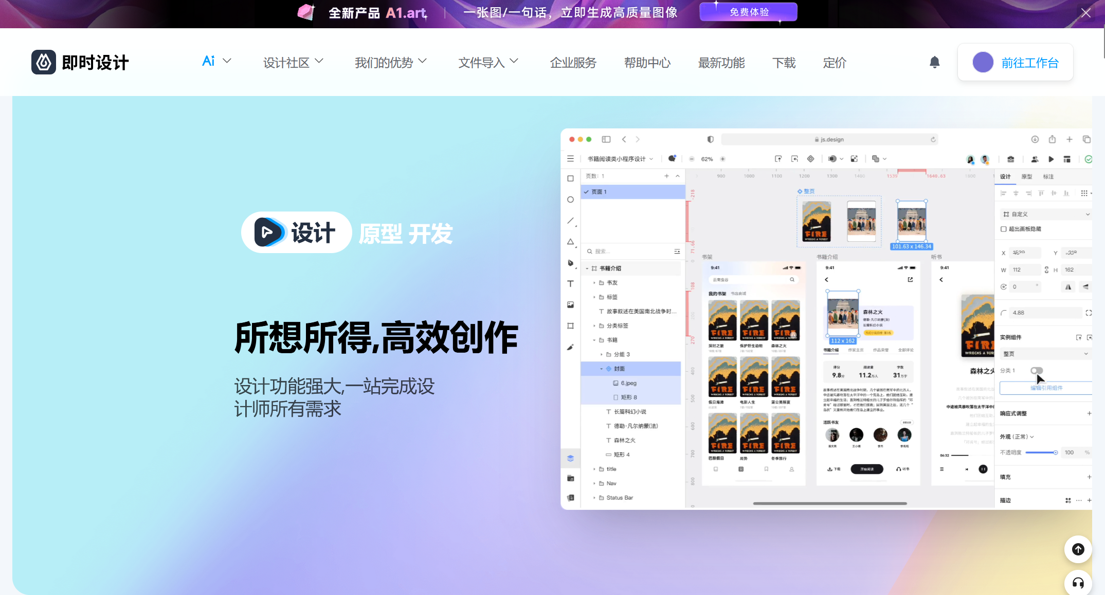Screen dimensions: 1105x595
Task: Open the 下载 page
Action: [x=784, y=63]
